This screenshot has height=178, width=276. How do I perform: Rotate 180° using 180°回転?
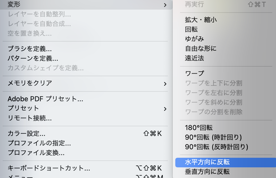(x=198, y=128)
